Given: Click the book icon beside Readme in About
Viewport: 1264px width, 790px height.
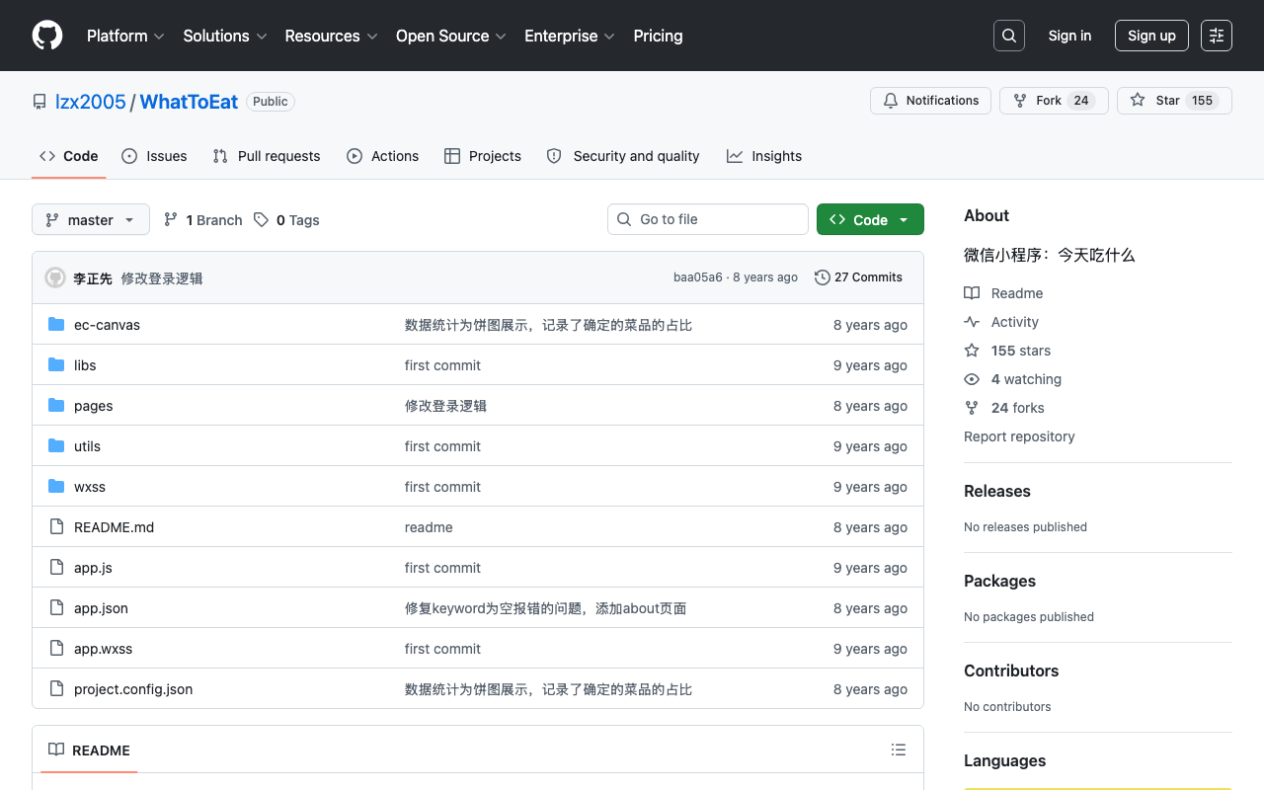Looking at the screenshot, I should [972, 293].
